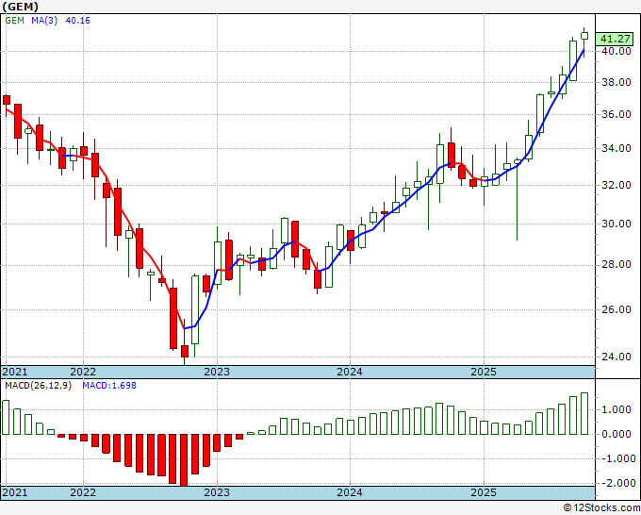Click the 26.00 price axis label
Image resolution: width=641 pixels, height=515 pixels.
click(x=616, y=309)
